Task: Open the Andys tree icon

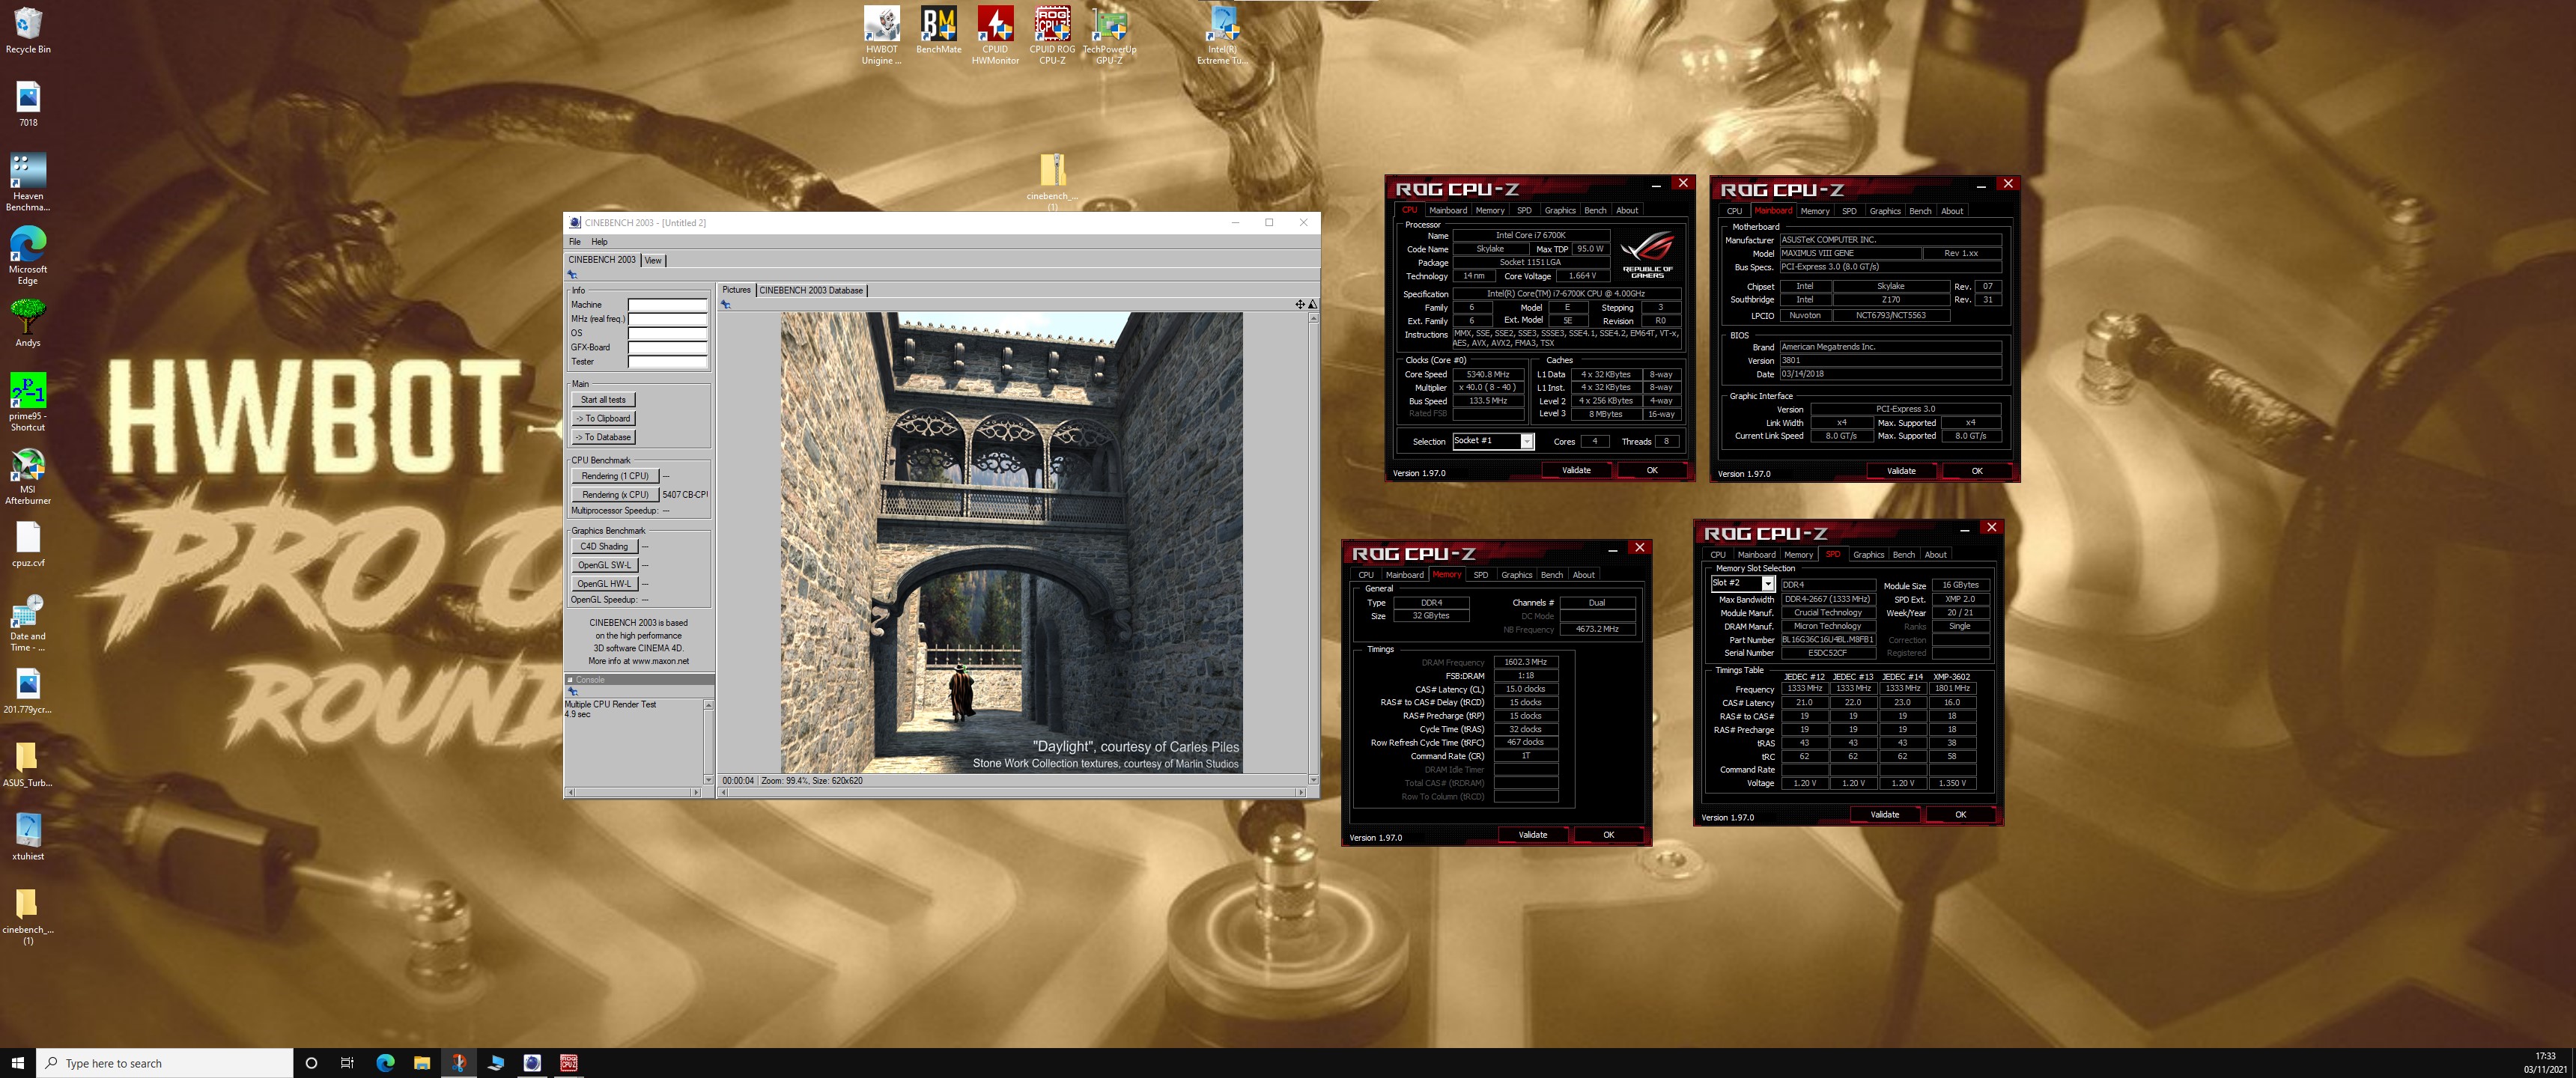Action: coord(28,323)
